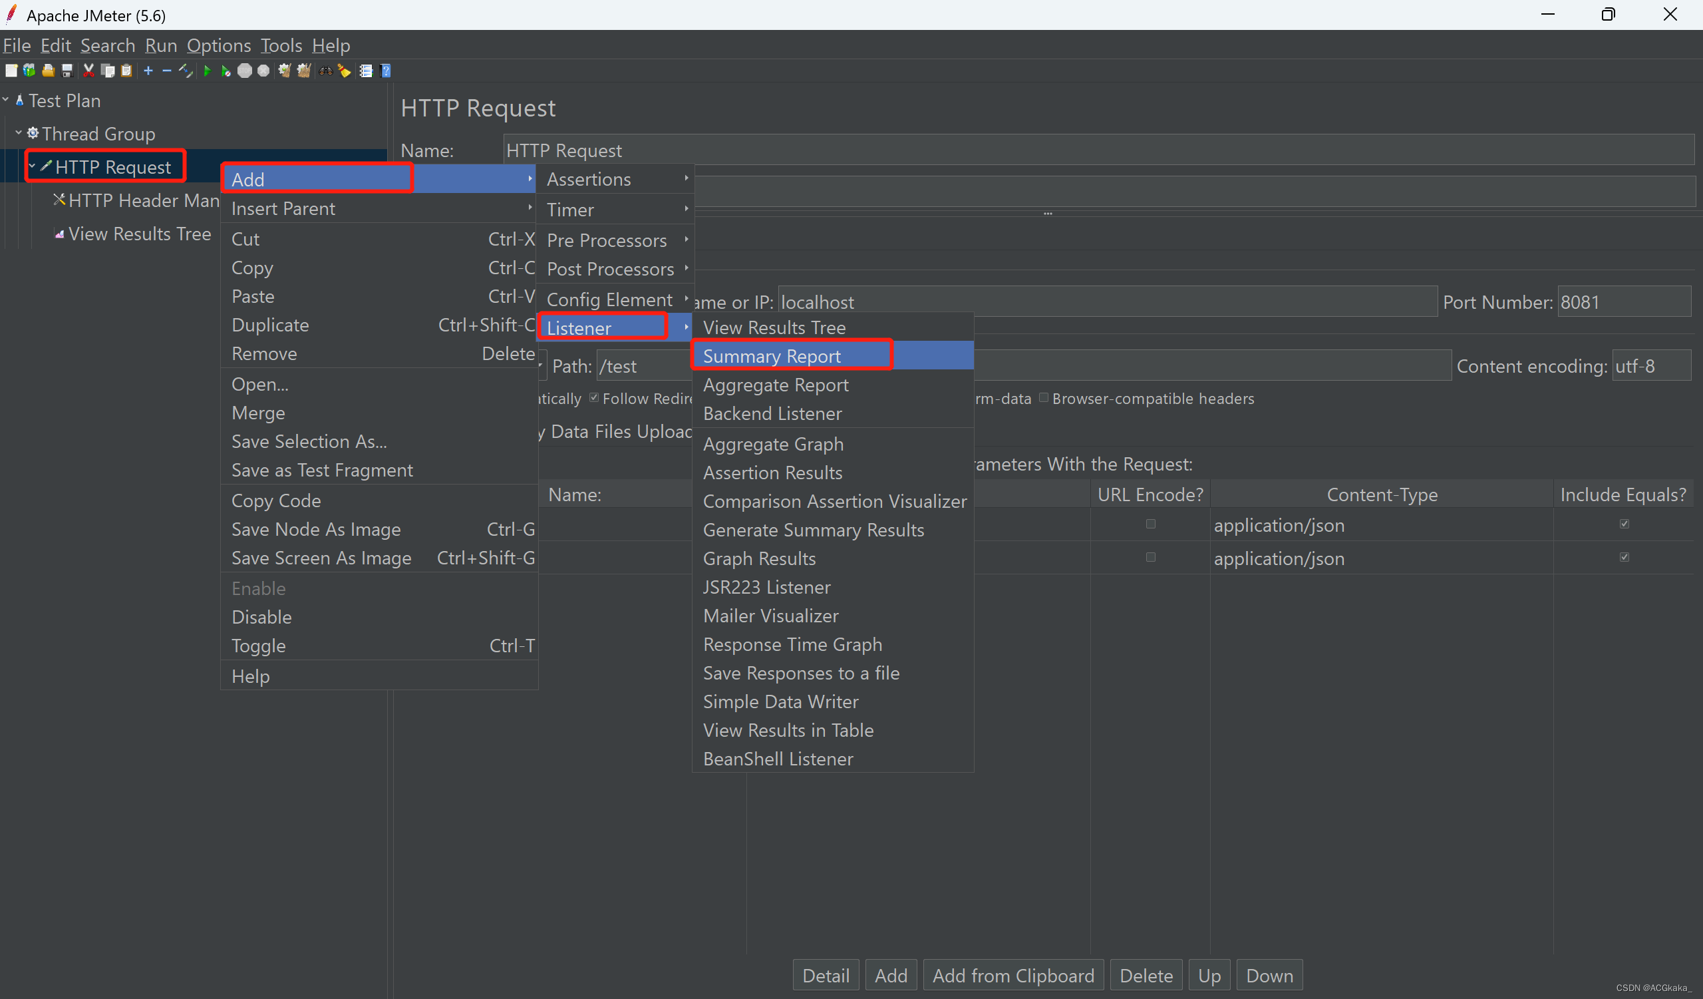The width and height of the screenshot is (1703, 999).
Task: Click the HTTP Header Manager node icon
Action: 59,200
